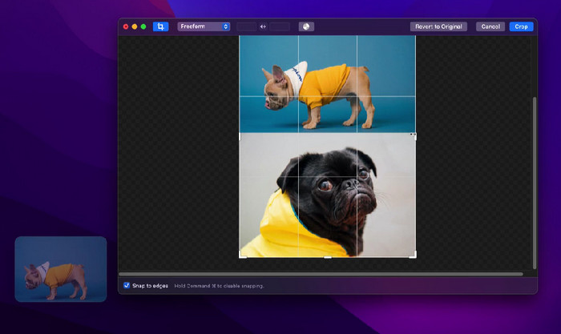Click the "Hold Command ⌘ to disable snapping" hint
Image resolution: width=561 pixels, height=334 pixels.
pyautogui.click(x=219, y=286)
